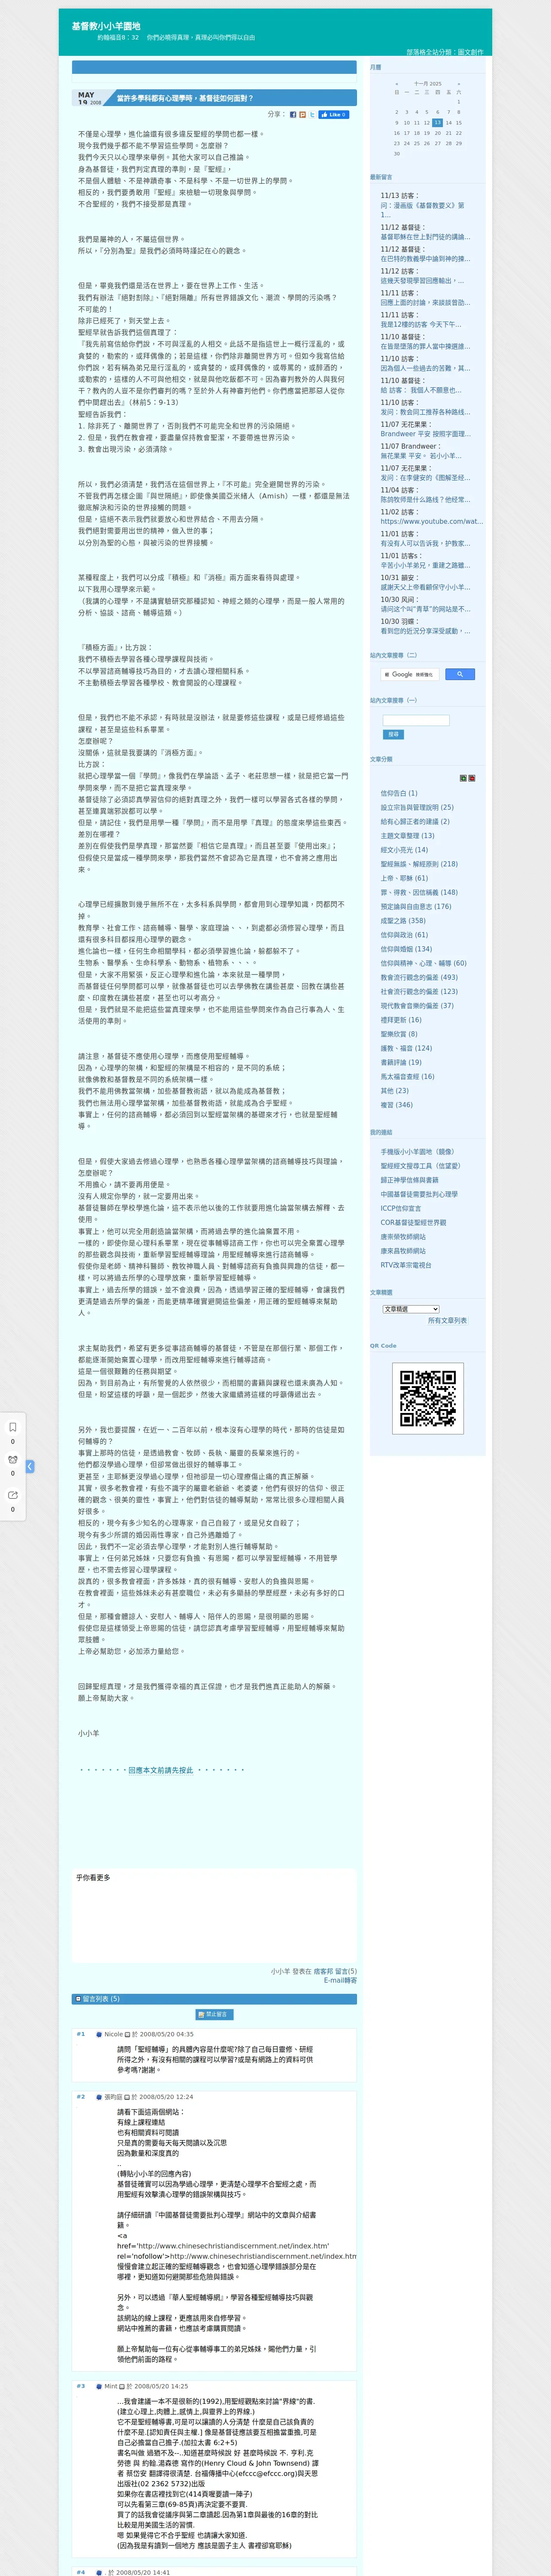Click the bookmark icon in floating sidebar
The image size is (551, 2576).
[x=13, y=1427]
